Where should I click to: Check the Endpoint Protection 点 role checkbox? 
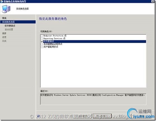coord(42,36)
